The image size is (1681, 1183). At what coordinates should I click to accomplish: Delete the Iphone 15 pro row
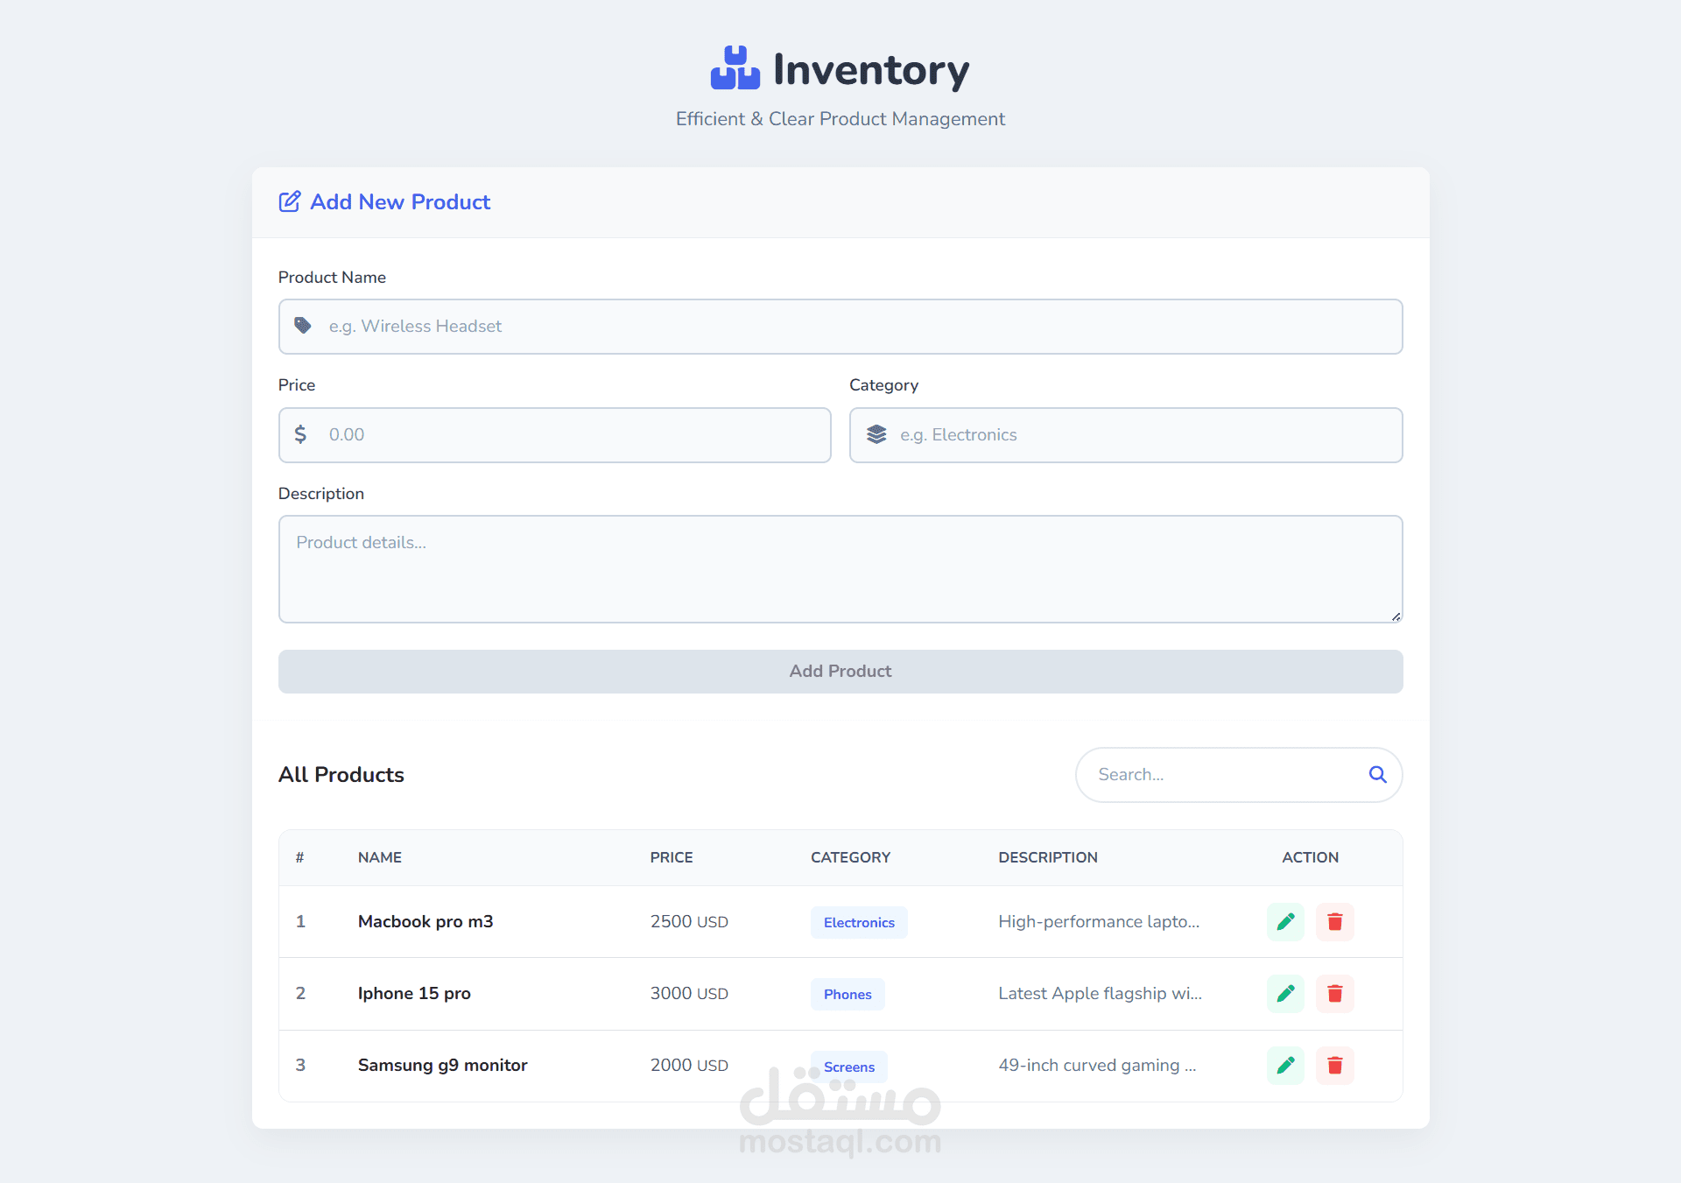tap(1334, 993)
